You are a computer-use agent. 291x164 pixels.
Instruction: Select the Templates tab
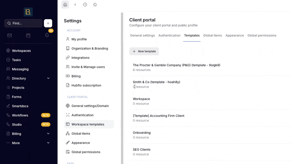pyautogui.click(x=192, y=35)
